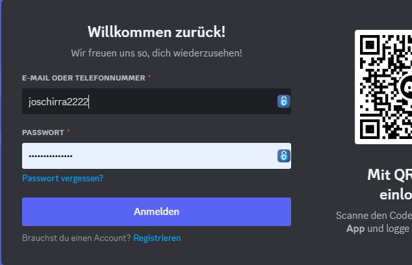
Task: Click the red asterisk beside the email label
Action: [x=150, y=77]
